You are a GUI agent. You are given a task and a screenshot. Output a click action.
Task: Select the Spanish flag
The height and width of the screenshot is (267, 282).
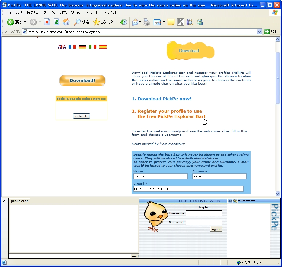tap(103, 47)
